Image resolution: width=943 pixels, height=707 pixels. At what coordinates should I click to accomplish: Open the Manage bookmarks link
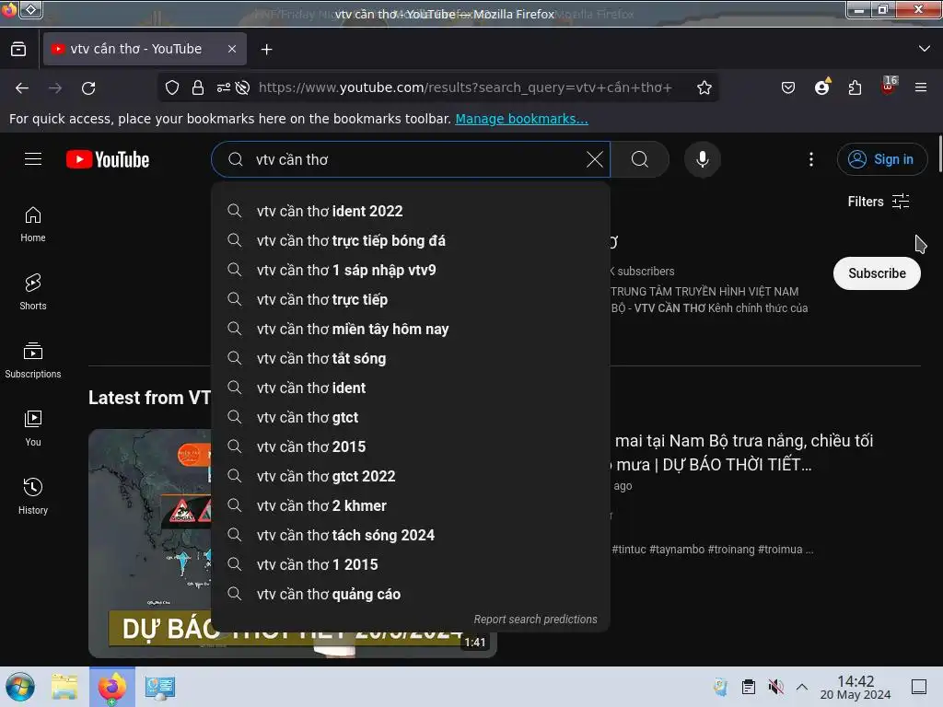(x=521, y=119)
